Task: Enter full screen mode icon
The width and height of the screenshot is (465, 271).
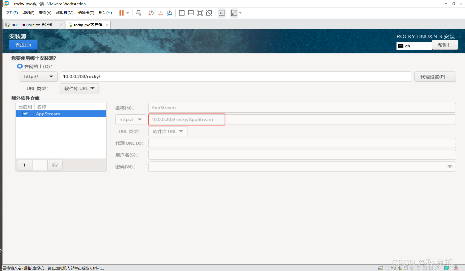Action: point(200,13)
